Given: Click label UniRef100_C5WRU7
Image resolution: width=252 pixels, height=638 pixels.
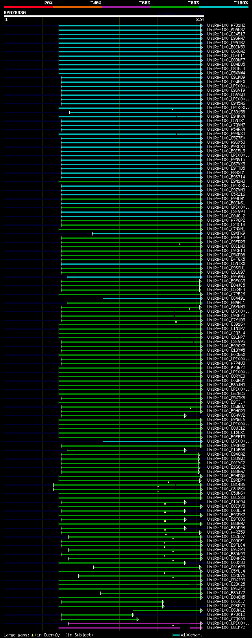Looking at the screenshot, I should [226, 407].
